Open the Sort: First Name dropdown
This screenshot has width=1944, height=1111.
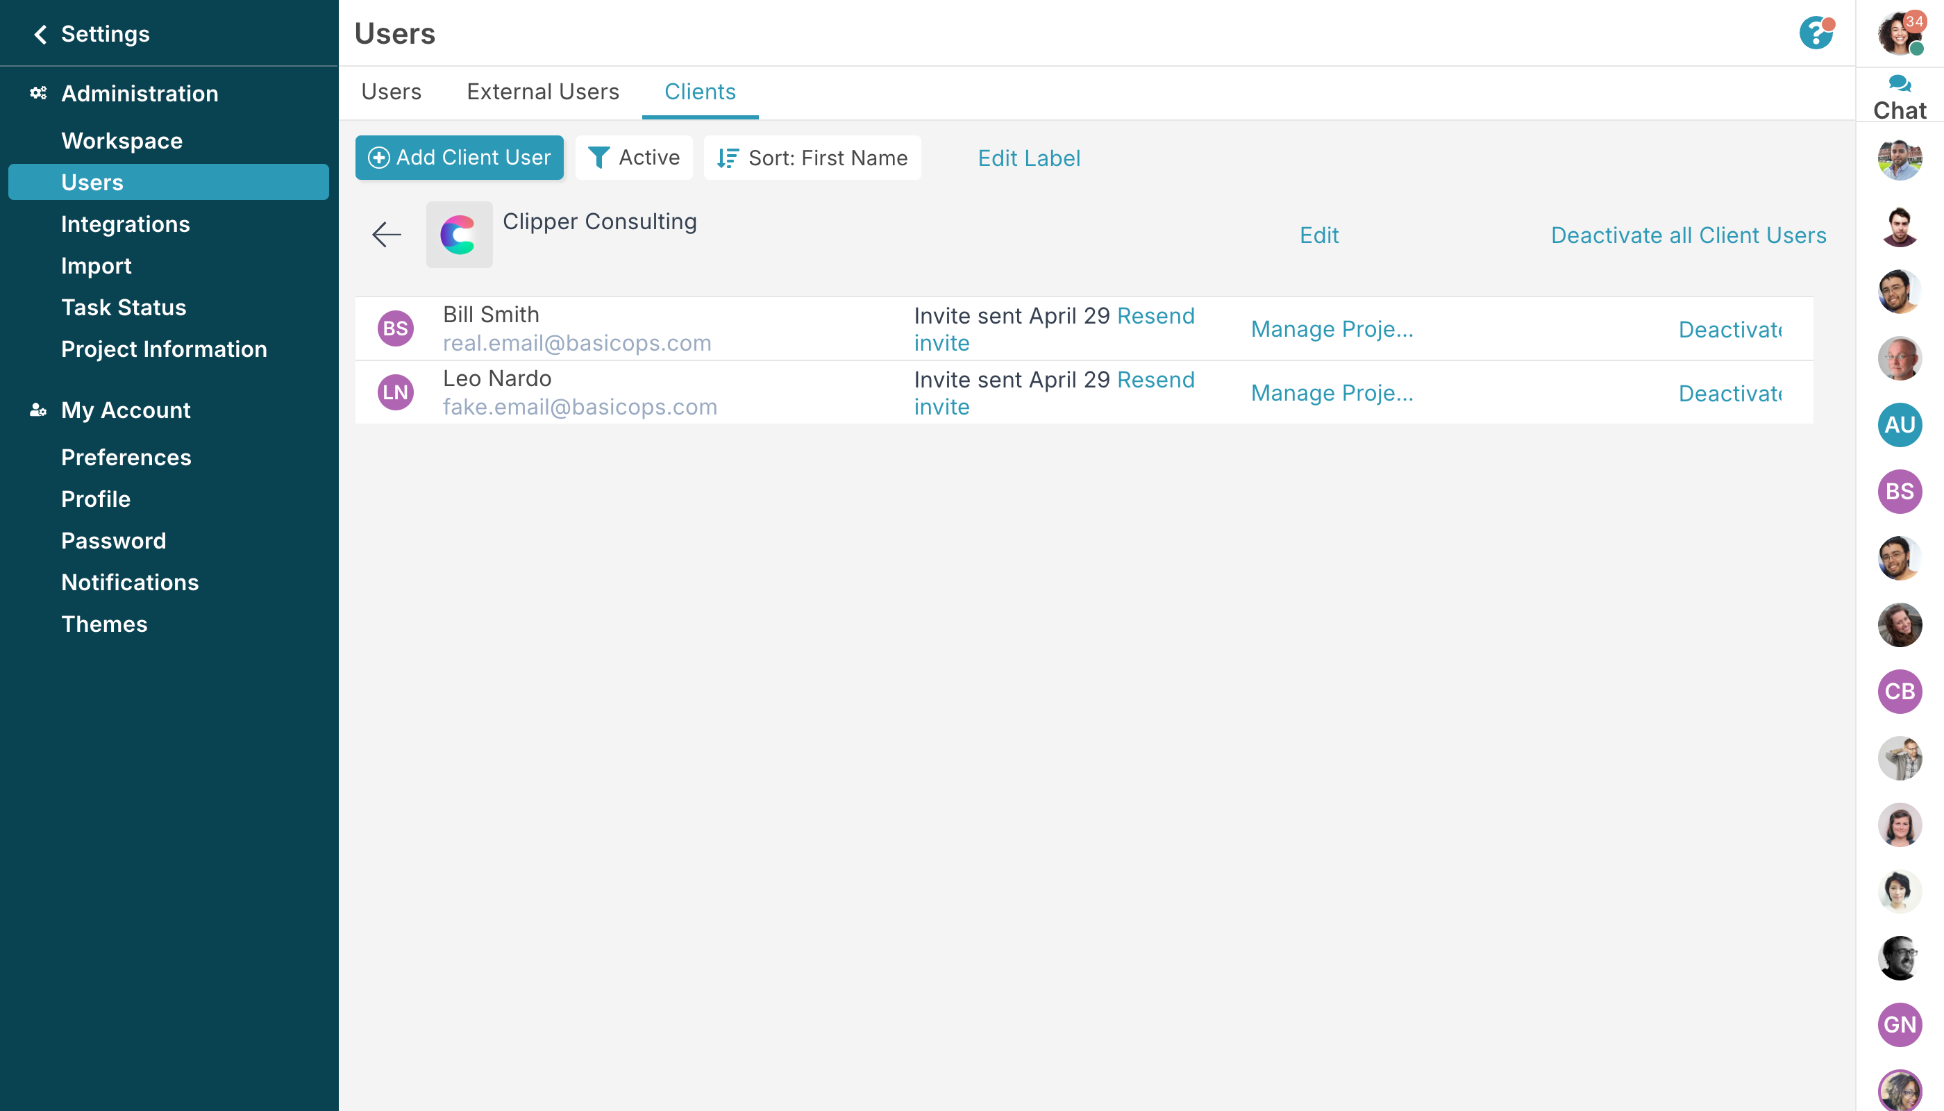[812, 158]
